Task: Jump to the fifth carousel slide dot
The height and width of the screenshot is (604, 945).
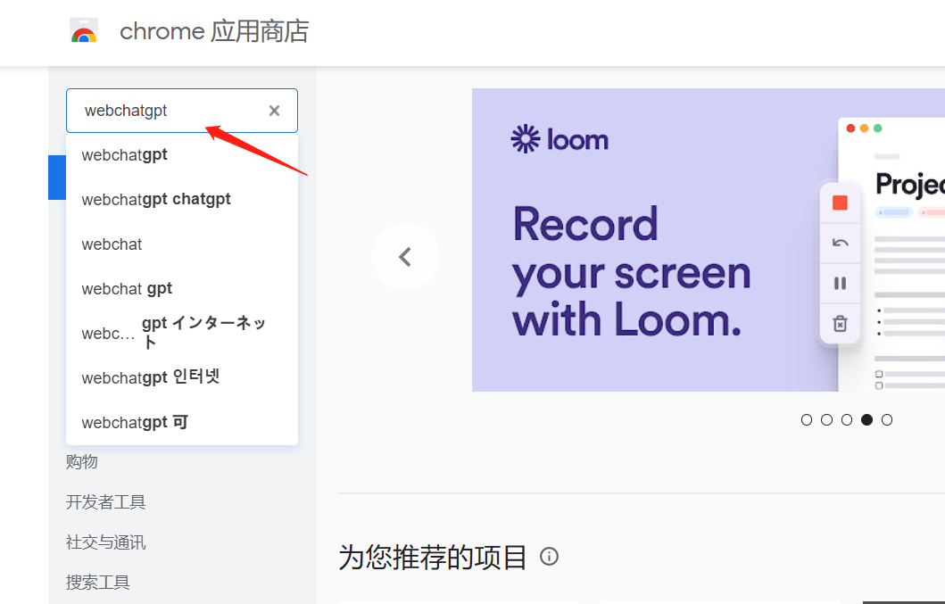Action: click(886, 419)
